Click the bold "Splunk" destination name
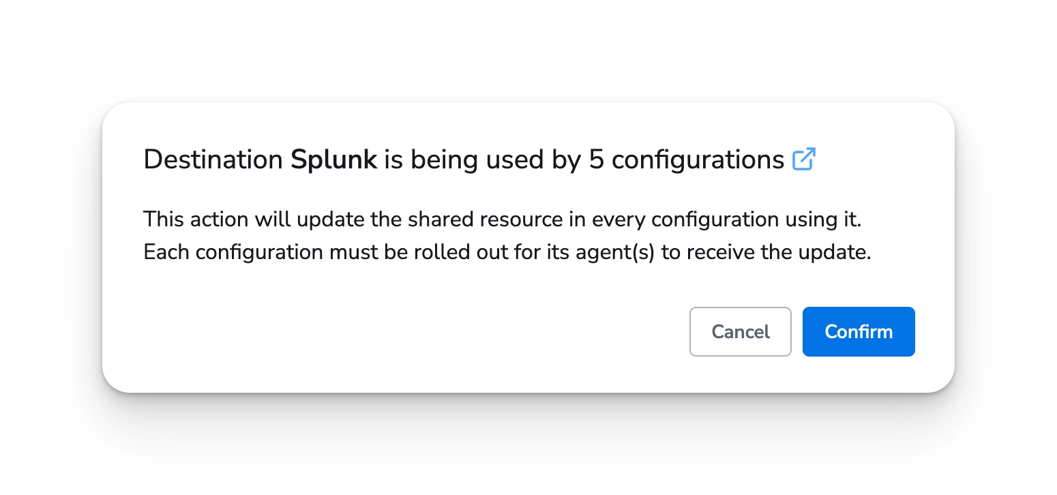Viewport: 1057px width, 495px height. [333, 160]
